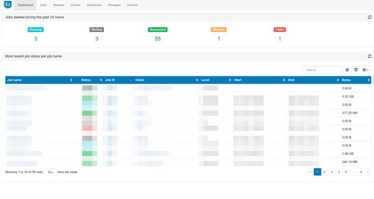Select pagination page 1
Screen dimensions: 374x199
[317, 172]
